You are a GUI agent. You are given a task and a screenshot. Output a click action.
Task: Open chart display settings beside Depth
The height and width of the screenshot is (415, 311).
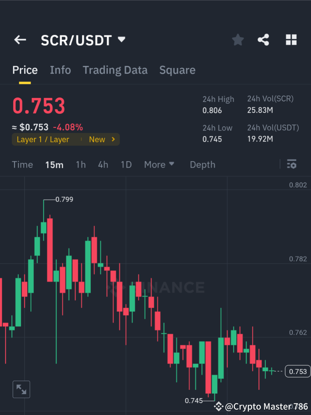pos(292,164)
